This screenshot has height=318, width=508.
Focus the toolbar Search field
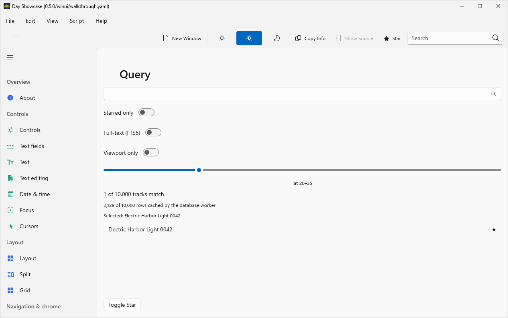point(449,38)
